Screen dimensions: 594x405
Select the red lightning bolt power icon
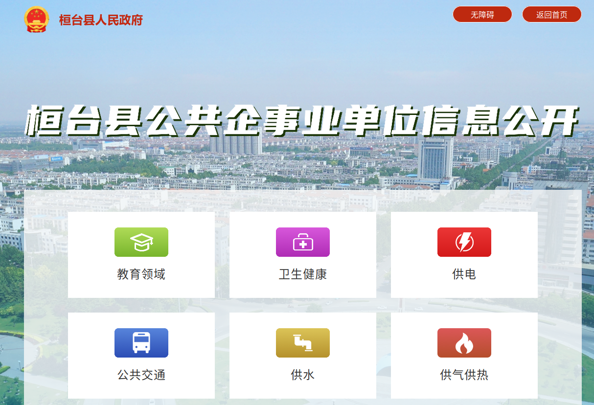[464, 242]
